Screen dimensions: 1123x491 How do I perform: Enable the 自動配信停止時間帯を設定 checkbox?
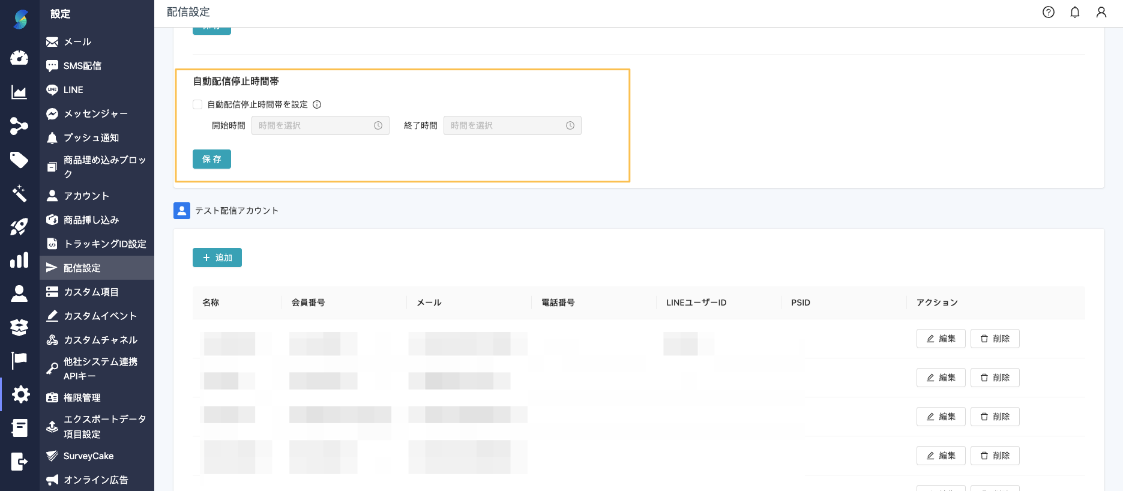tap(197, 104)
